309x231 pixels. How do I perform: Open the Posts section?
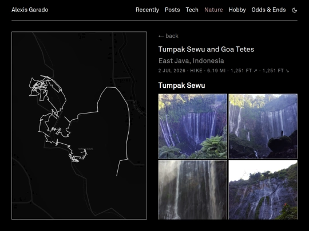pyautogui.click(x=172, y=10)
